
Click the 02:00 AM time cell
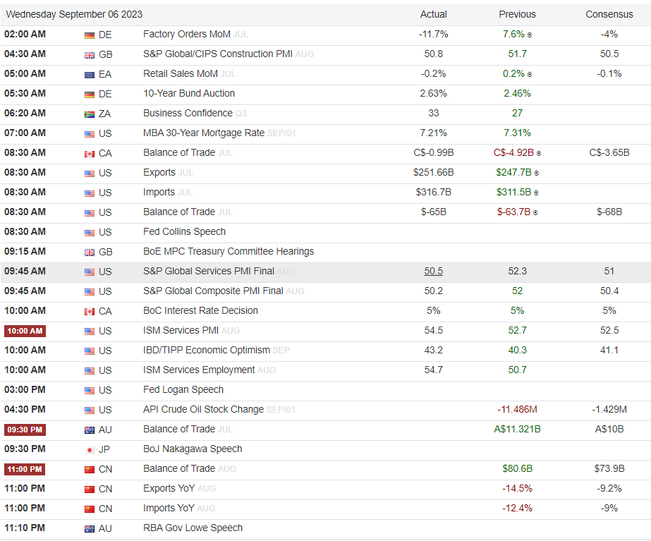pyautogui.click(x=25, y=34)
